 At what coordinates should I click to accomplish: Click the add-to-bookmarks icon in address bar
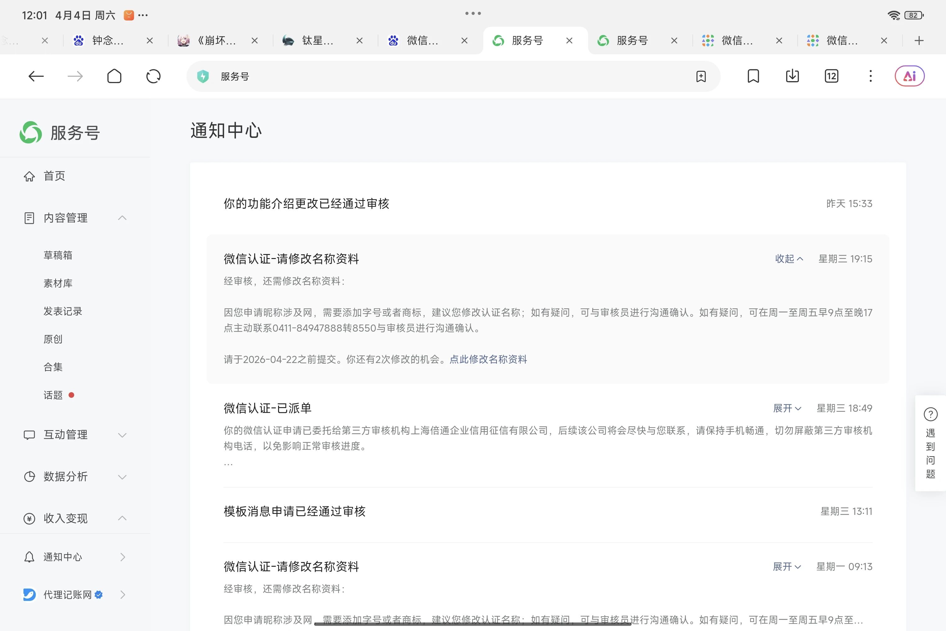click(x=700, y=76)
